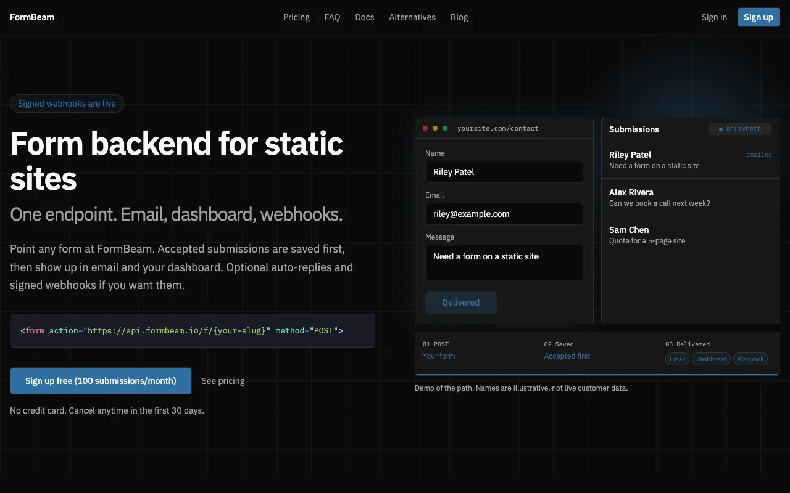Image resolution: width=790 pixels, height=493 pixels.
Task: Select the Riley Patel submission
Action: pos(691,160)
